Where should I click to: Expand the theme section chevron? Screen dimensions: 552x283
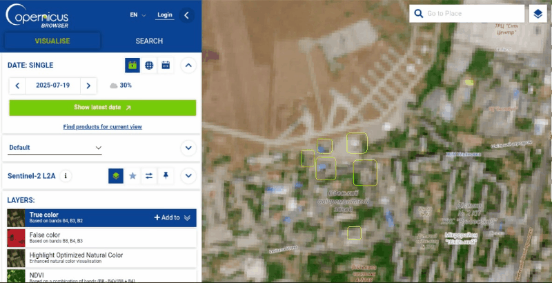coord(188,148)
